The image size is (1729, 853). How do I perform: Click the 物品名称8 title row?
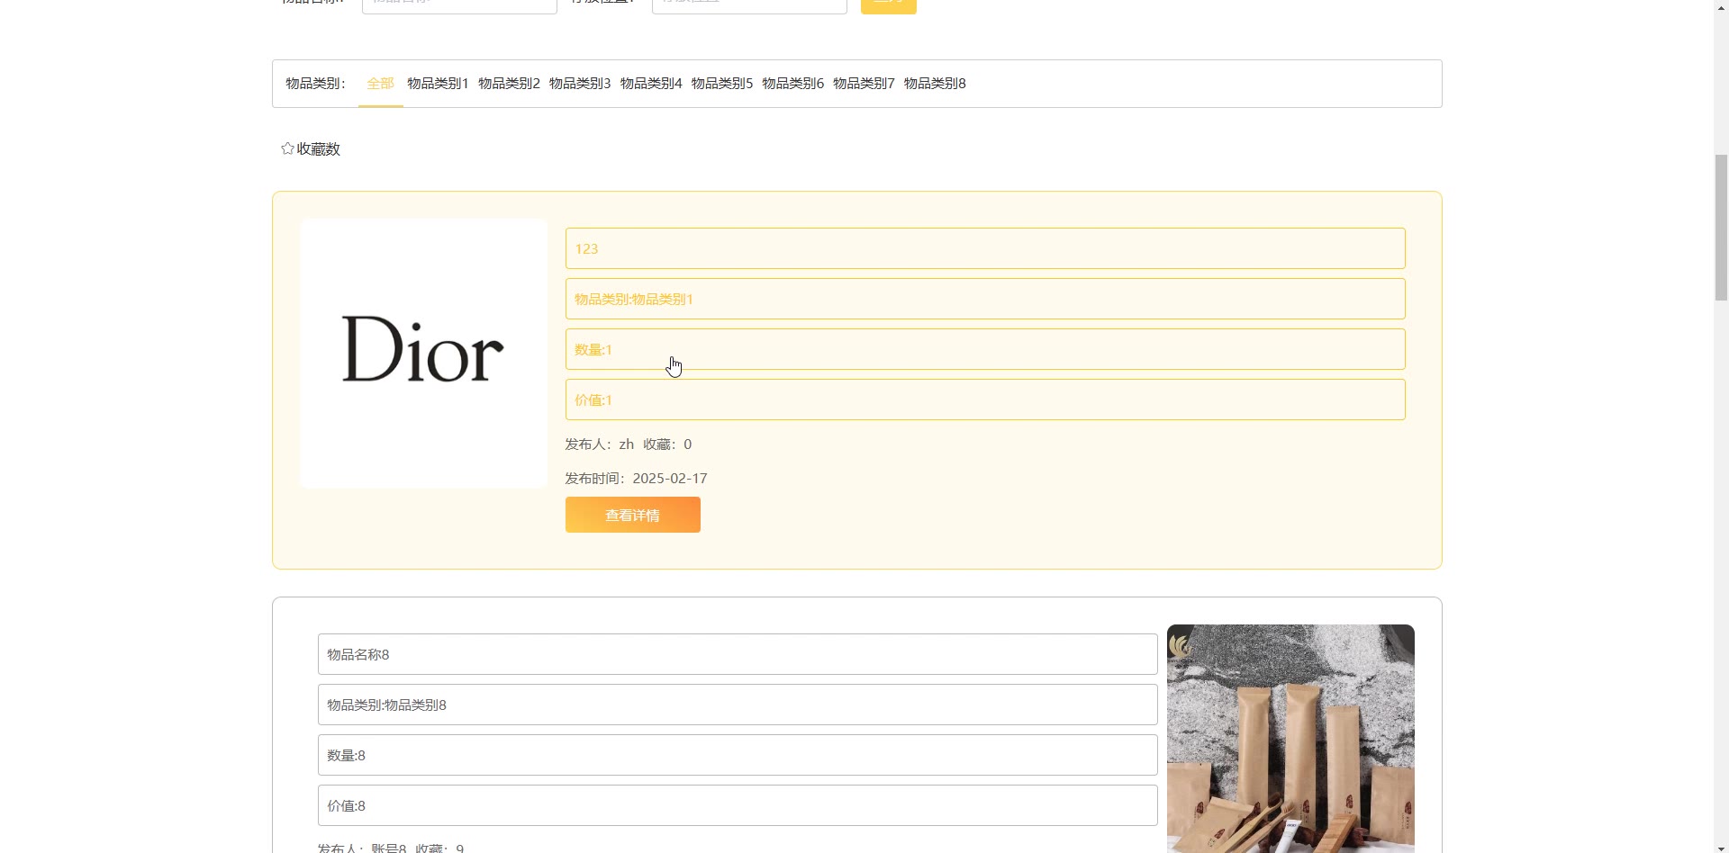738,654
